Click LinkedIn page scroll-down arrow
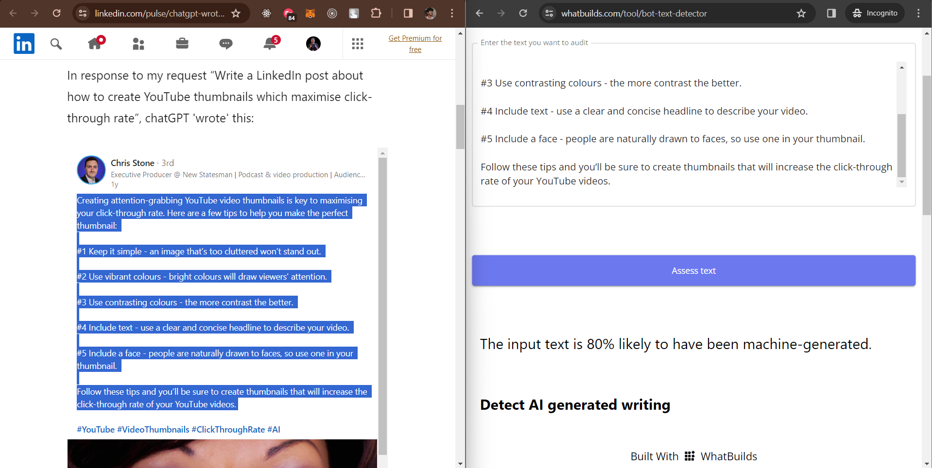Image resolution: width=932 pixels, height=468 pixels. coord(460,464)
